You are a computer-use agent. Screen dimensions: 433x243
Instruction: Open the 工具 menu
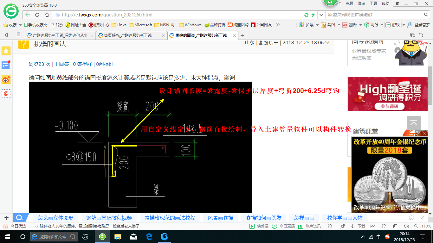tap(373, 3)
